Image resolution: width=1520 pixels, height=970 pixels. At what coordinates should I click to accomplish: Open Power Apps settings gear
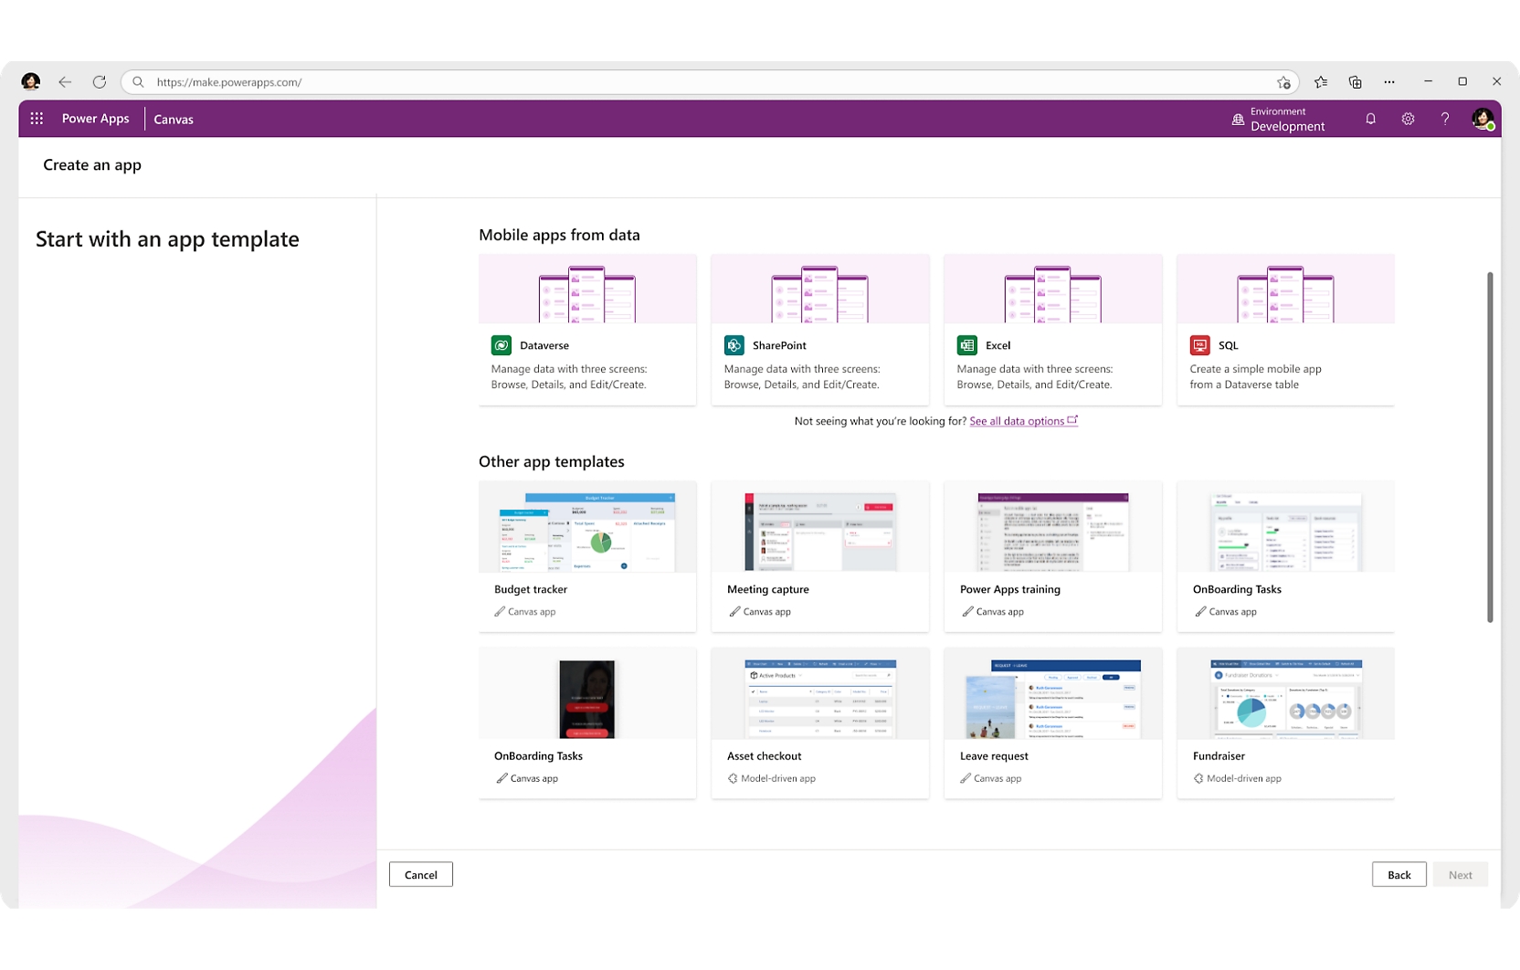[x=1408, y=119]
